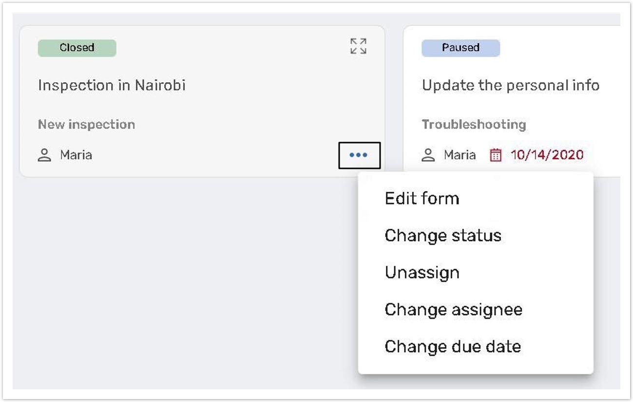Click the red calendar due date icon
Image resolution: width=633 pixels, height=402 pixels.
pyautogui.click(x=496, y=155)
